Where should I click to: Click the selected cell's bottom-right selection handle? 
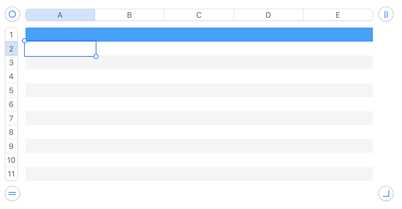pos(96,56)
